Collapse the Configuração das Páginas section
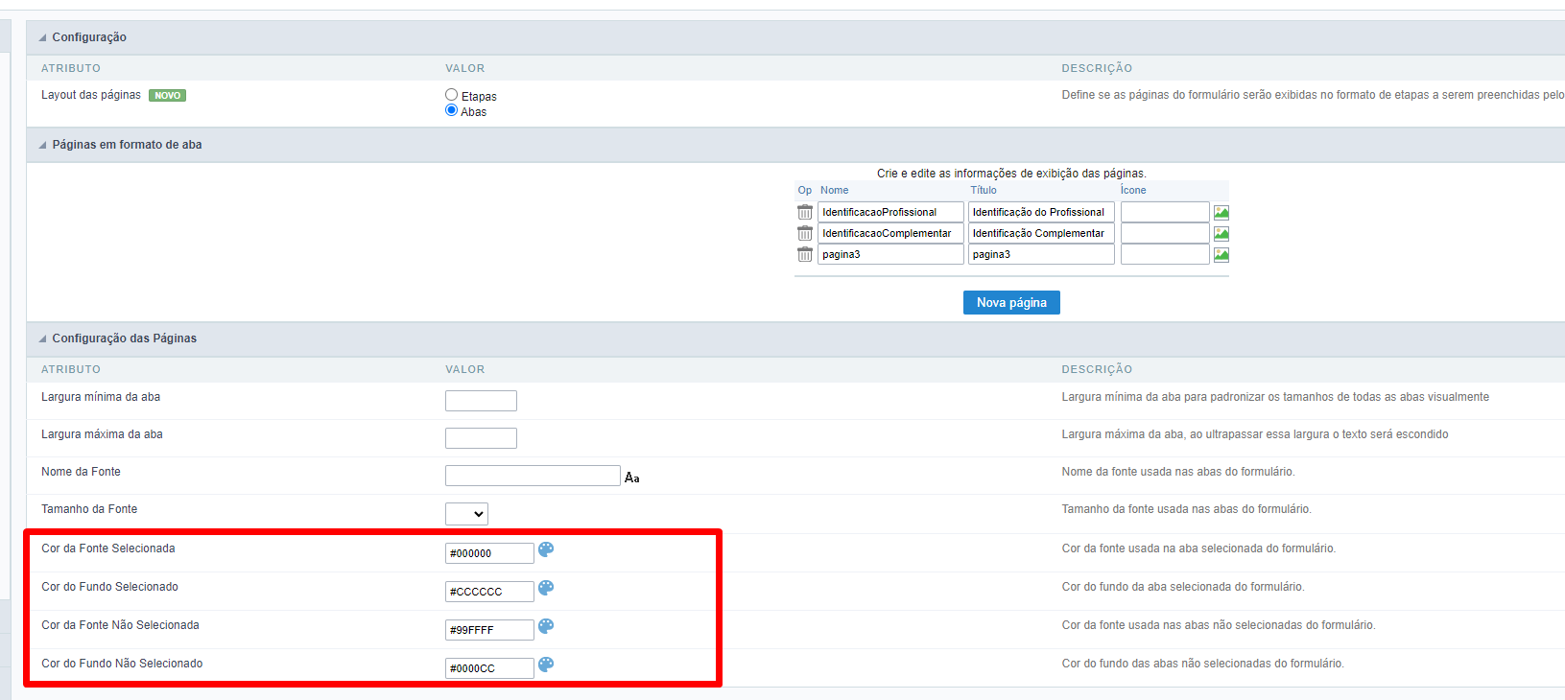Screen dimensions: 1565x700 pyautogui.click(x=42, y=338)
